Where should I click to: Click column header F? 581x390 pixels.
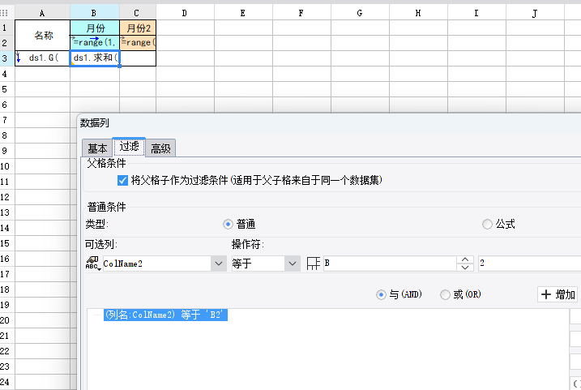301,13
